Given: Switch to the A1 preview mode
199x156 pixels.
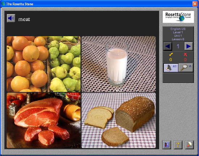Looking at the screenshot, I should (x=171, y=68).
